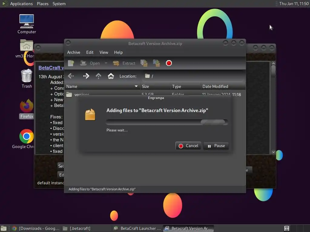Open the BetaCraft changelog link in the launcher

(51, 68)
